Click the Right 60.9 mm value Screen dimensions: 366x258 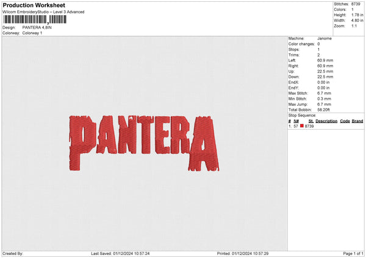[x=325, y=66]
